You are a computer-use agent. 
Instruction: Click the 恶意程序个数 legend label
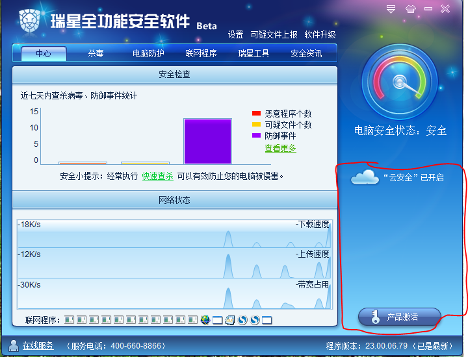coord(288,114)
